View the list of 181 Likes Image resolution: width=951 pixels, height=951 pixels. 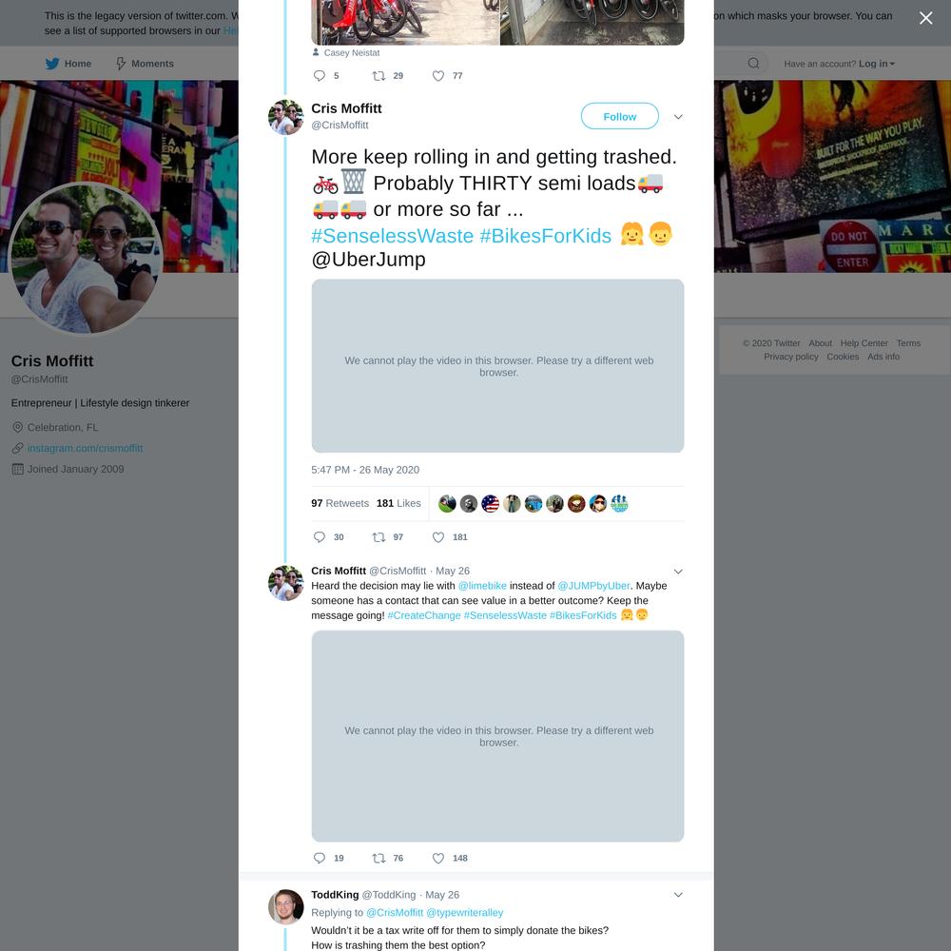[x=398, y=503]
